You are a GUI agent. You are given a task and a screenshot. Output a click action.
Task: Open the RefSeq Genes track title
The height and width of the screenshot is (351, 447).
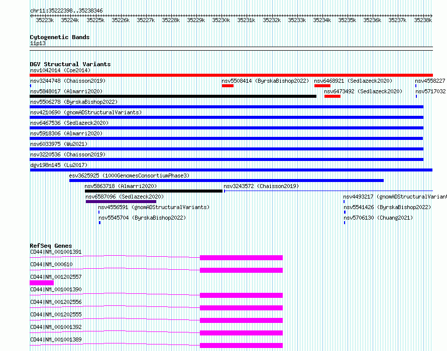pos(51,246)
